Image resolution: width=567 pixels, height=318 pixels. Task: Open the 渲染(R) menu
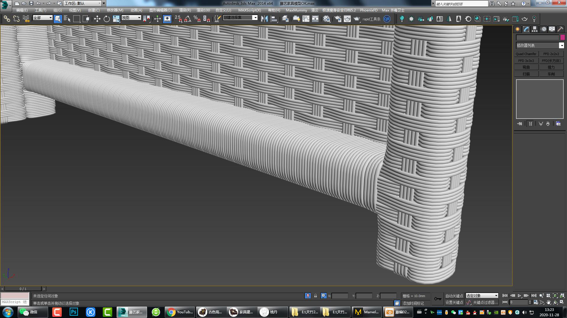(185, 10)
